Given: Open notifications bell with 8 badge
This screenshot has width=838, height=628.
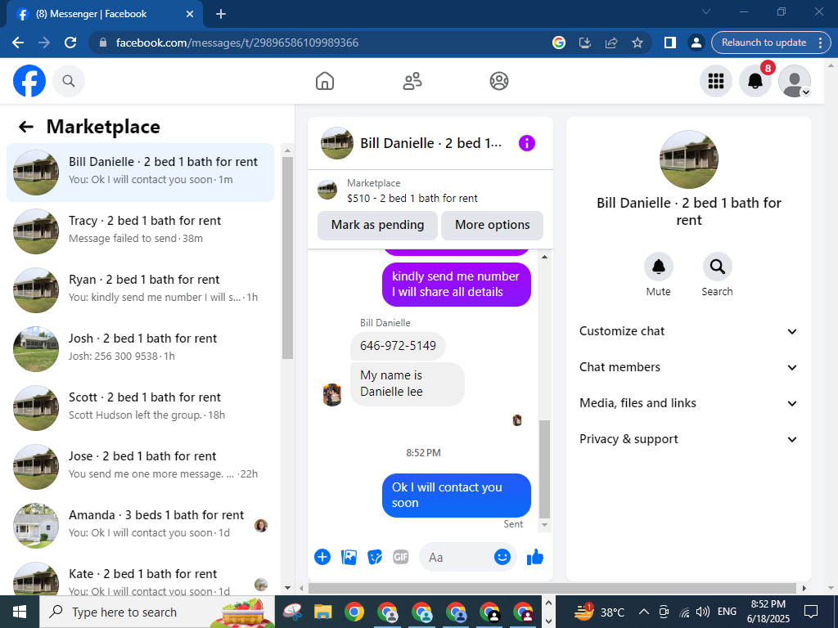Looking at the screenshot, I should pos(755,81).
